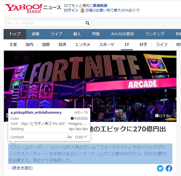Open the ランキング tab
This screenshot has width=181, height=176.
pos(155,34)
